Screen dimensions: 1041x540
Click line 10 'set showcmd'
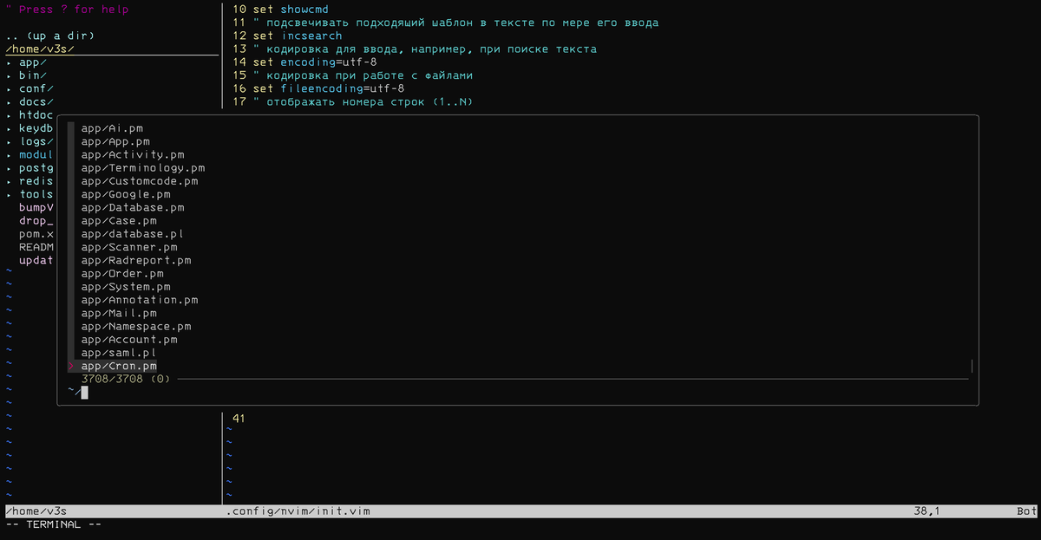coord(291,10)
